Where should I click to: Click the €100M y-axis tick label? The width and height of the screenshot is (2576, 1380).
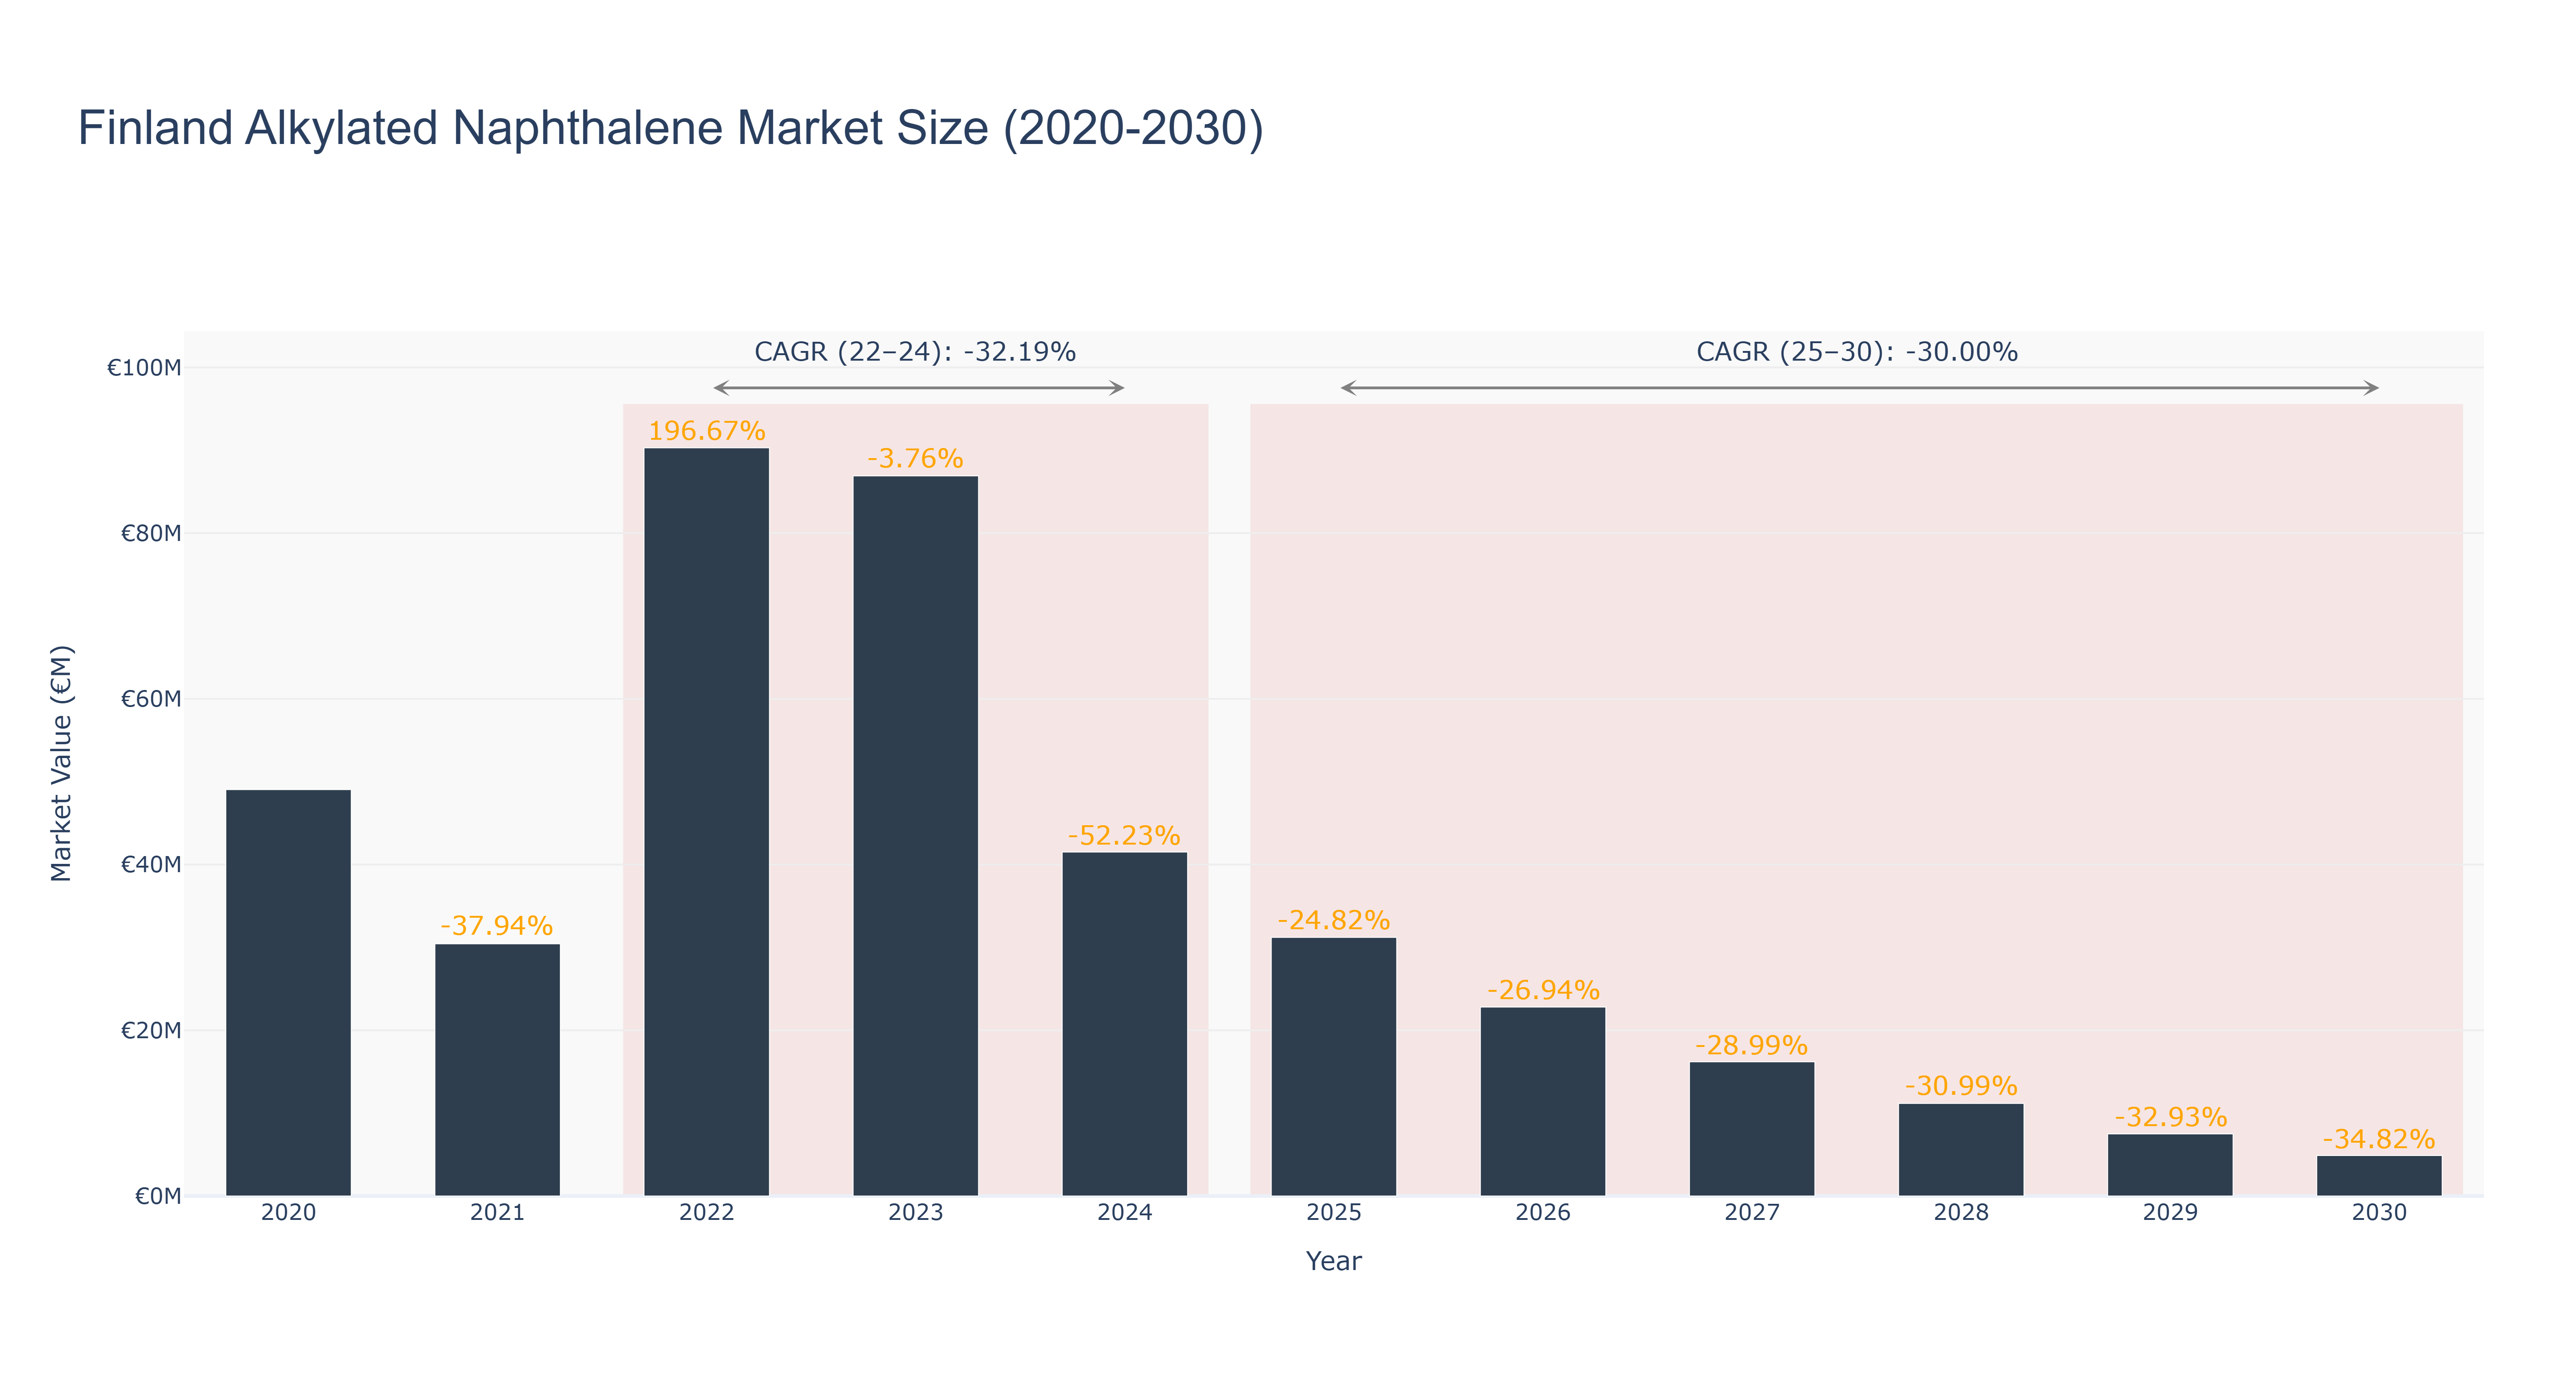tap(144, 368)
